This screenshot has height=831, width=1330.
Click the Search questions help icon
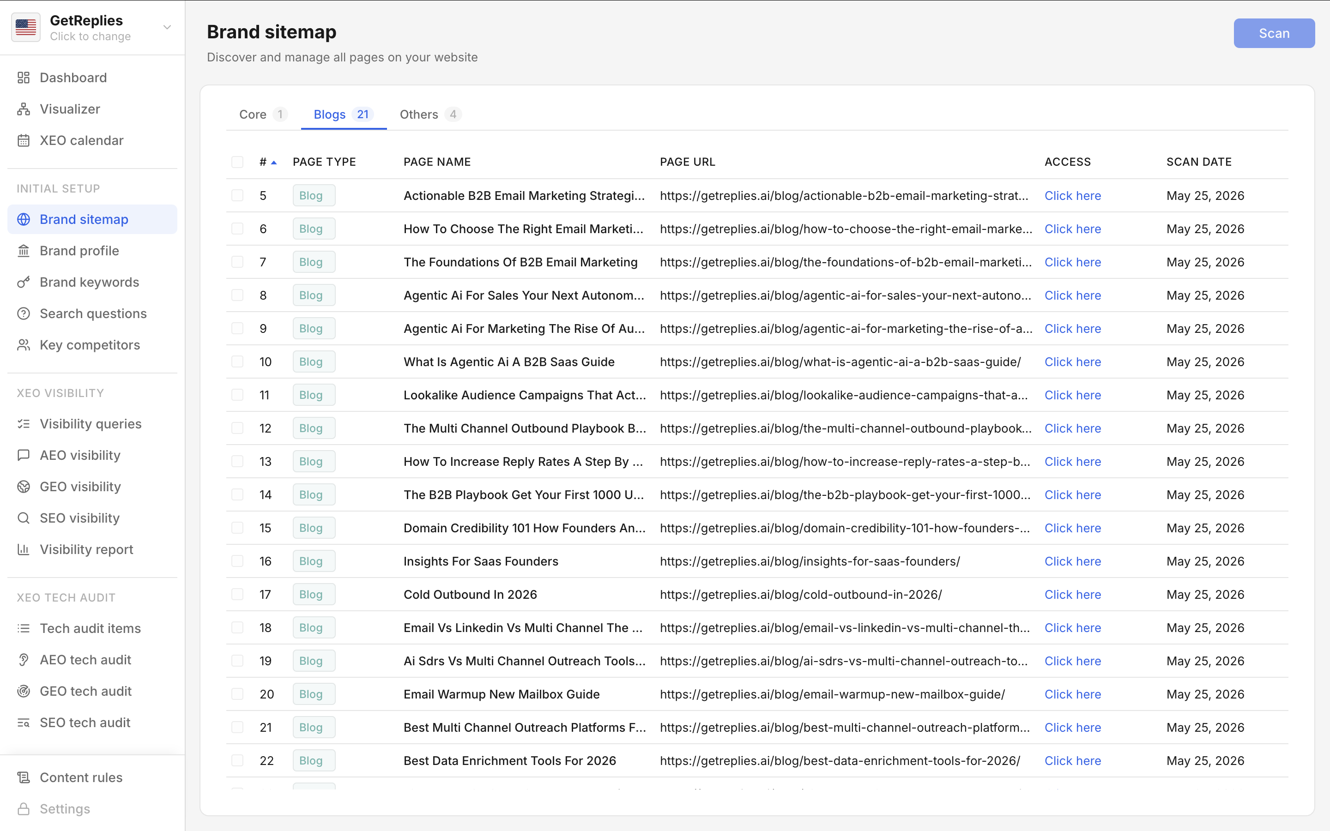(x=23, y=313)
